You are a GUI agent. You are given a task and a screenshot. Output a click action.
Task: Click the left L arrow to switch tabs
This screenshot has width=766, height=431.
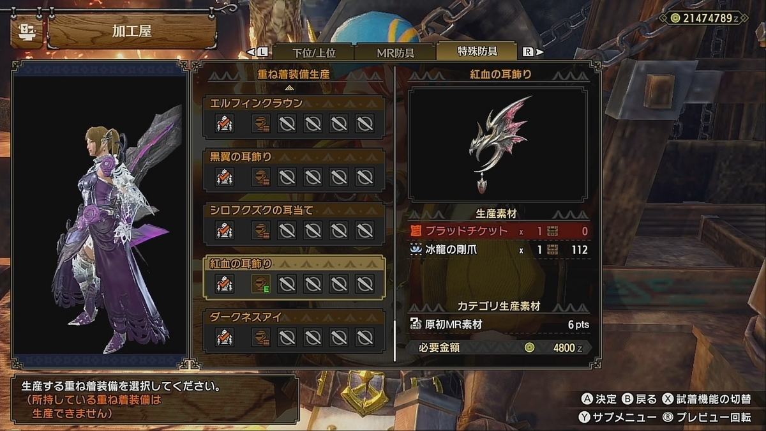pos(258,52)
